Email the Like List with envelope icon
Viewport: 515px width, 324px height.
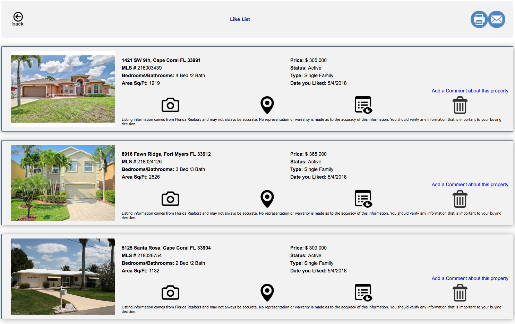click(x=497, y=19)
